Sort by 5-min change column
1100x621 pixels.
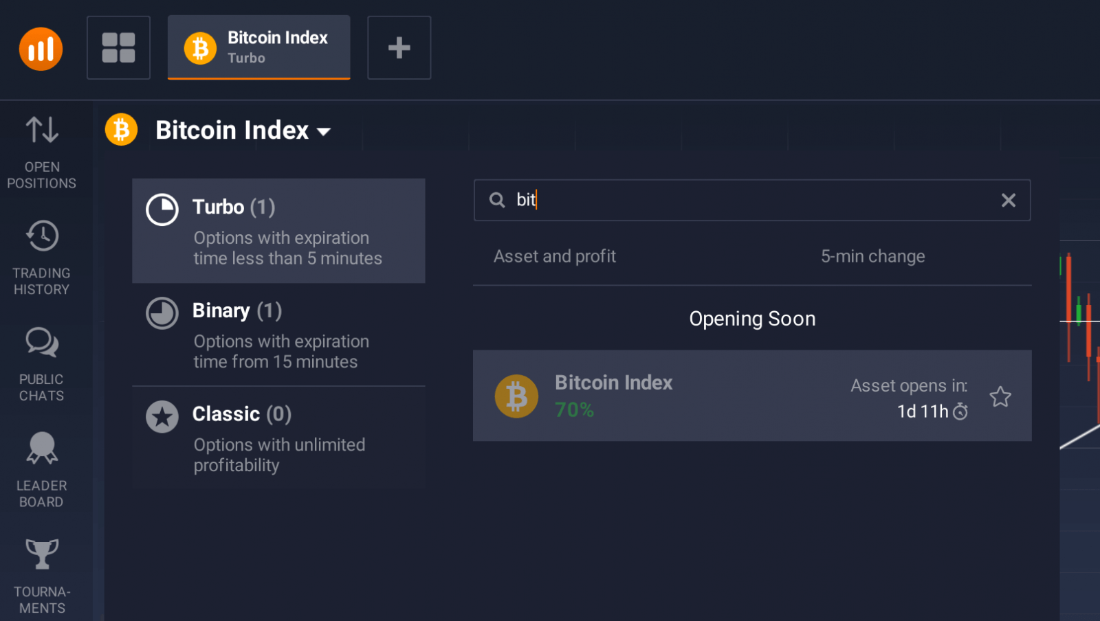pos(872,256)
